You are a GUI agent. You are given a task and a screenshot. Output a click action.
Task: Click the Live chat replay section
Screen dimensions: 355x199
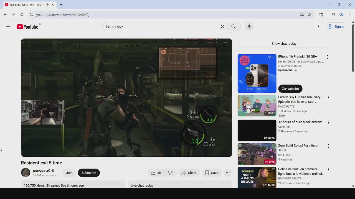tap(180, 185)
